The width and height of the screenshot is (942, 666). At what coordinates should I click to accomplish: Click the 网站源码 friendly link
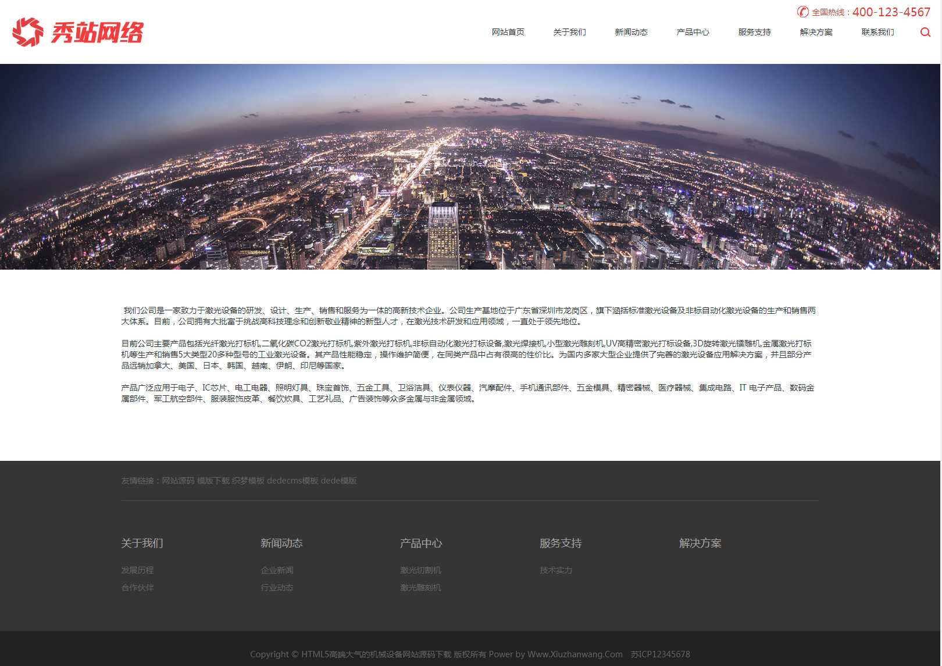pos(178,481)
